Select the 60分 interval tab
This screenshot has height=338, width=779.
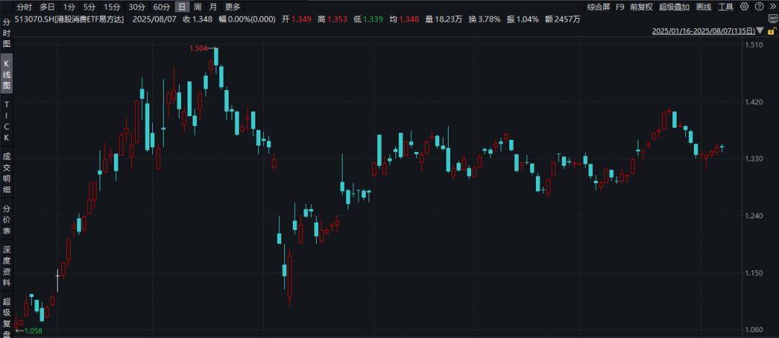(x=162, y=6)
